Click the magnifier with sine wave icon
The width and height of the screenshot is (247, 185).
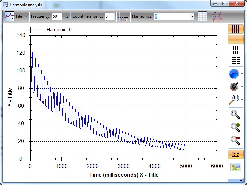click(236, 115)
